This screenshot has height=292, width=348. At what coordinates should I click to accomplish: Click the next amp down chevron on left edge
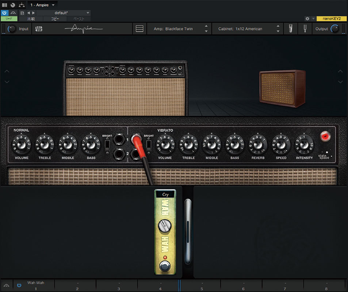pos(7,82)
